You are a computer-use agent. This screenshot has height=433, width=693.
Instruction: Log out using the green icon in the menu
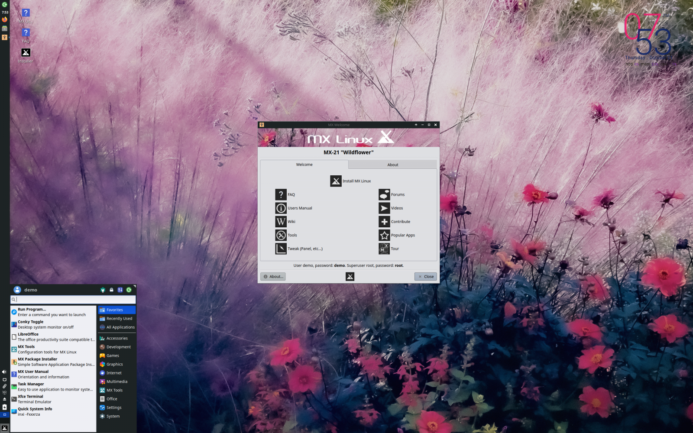129,290
